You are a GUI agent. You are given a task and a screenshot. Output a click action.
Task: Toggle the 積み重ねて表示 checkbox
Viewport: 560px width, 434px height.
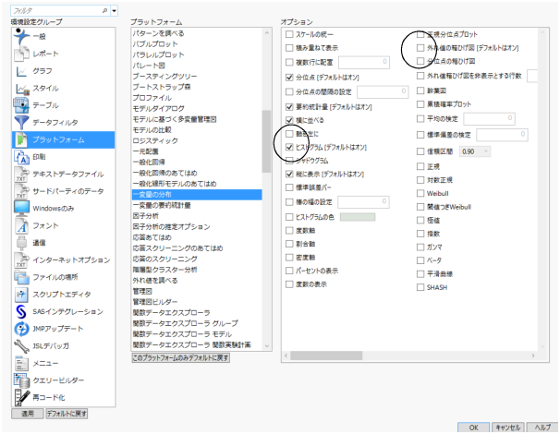pos(289,48)
